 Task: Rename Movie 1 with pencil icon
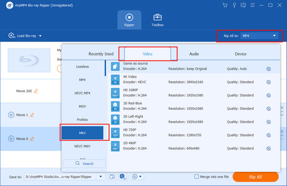[32, 115]
